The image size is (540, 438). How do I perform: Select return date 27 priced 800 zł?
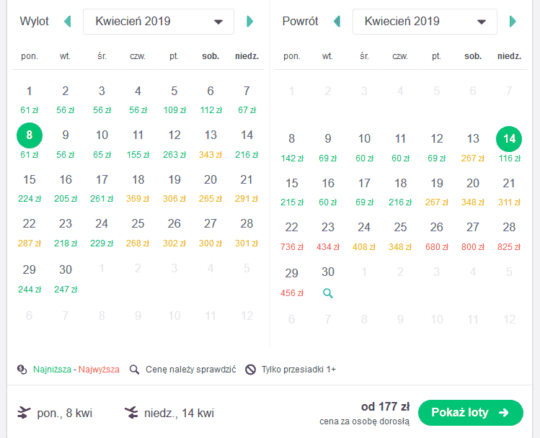(x=473, y=236)
